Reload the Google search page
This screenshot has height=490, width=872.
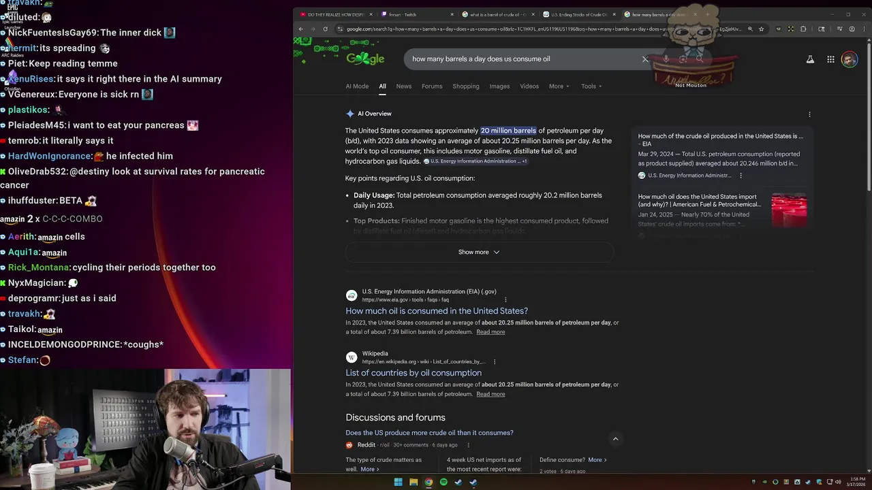pyautogui.click(x=325, y=29)
